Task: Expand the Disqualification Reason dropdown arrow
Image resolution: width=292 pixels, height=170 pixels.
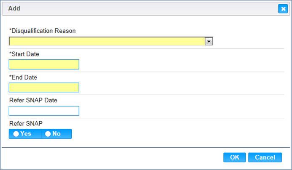Action: click(209, 41)
